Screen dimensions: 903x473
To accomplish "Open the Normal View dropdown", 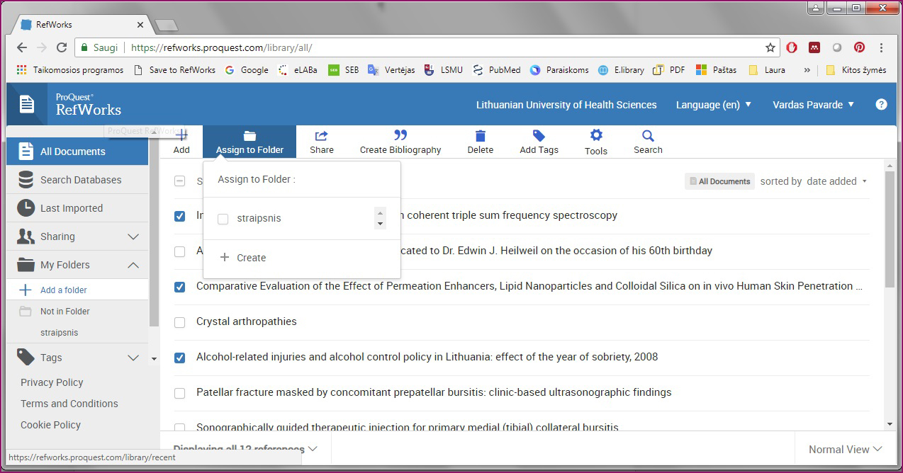I will [x=845, y=450].
